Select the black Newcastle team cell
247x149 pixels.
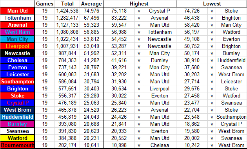[17, 53]
